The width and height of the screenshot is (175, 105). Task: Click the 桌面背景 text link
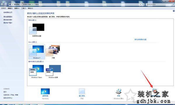tap(45, 96)
